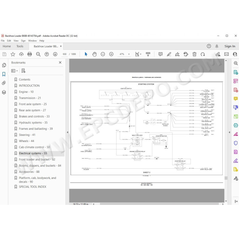Open the Contents bookmark
This screenshot has height=239, width=239.
(24, 80)
